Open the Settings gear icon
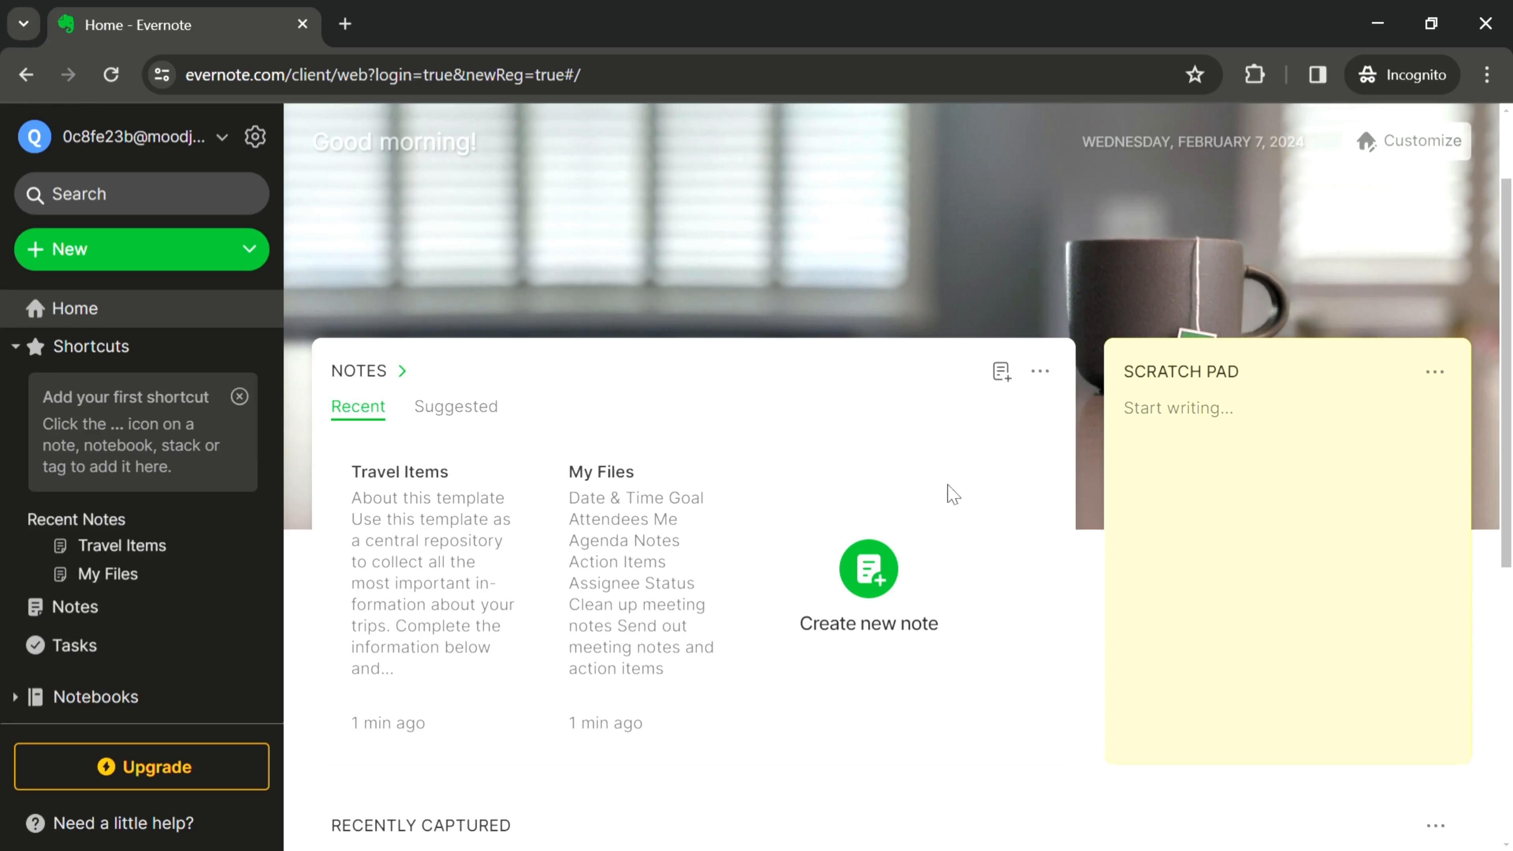The image size is (1513, 851). click(x=256, y=136)
